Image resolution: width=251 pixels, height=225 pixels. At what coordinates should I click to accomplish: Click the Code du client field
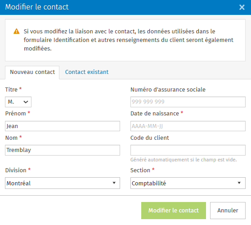(188, 150)
